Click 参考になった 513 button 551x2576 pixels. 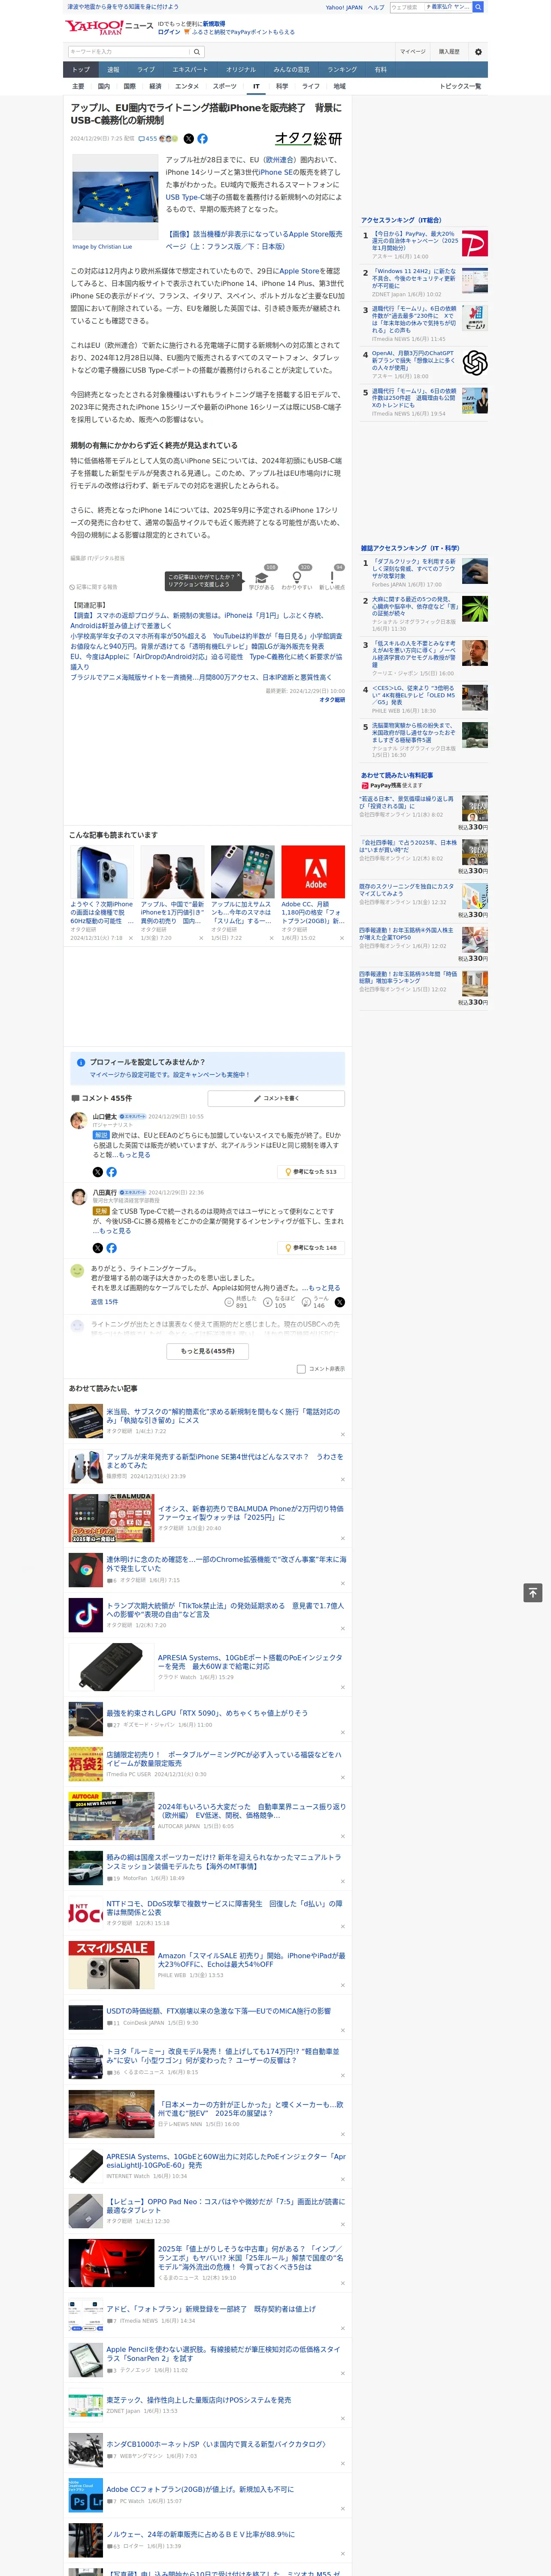[x=311, y=1172]
